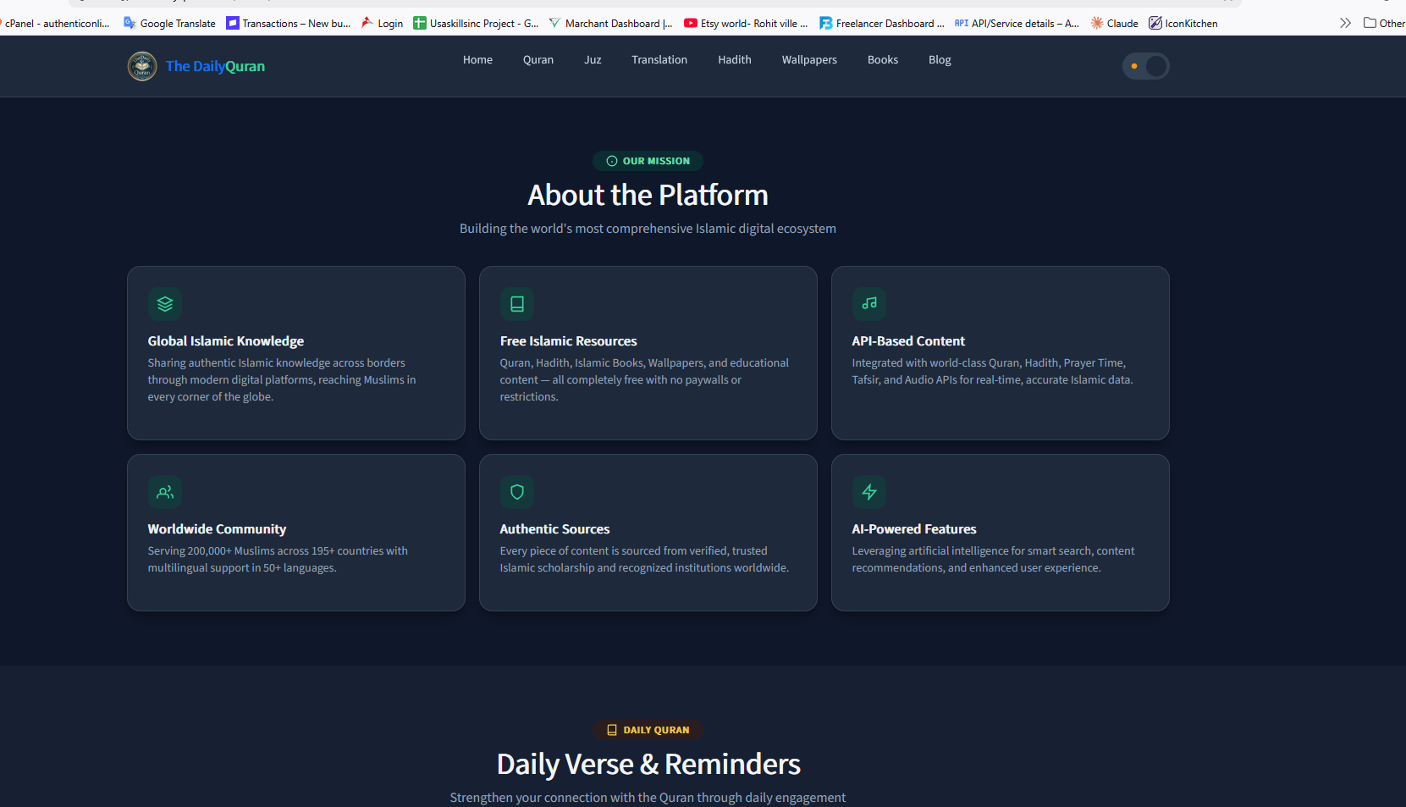1406x807 pixels.
Task: Click the shield icon above Authentic Sources
Action: (x=517, y=492)
